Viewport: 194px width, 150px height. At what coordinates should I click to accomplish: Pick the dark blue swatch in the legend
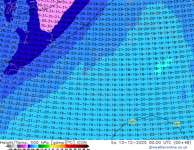click(x=29, y=146)
